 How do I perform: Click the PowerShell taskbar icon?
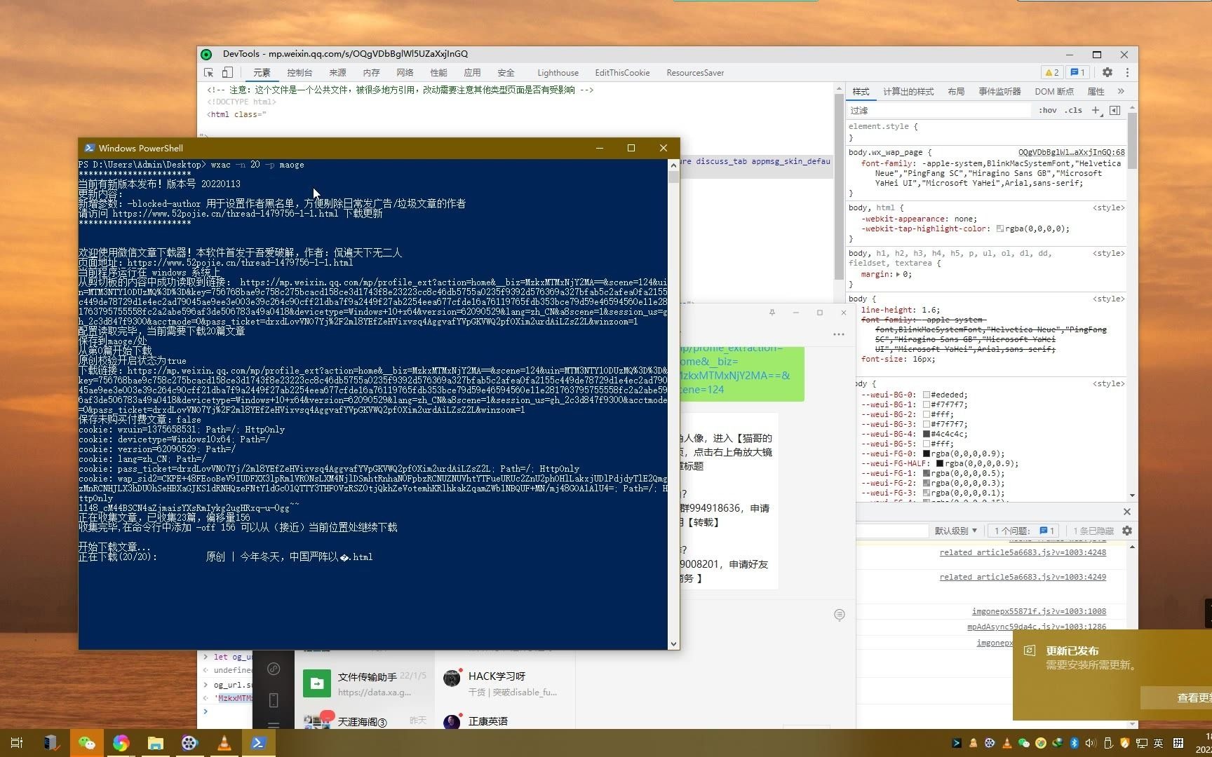pyautogui.click(x=259, y=743)
